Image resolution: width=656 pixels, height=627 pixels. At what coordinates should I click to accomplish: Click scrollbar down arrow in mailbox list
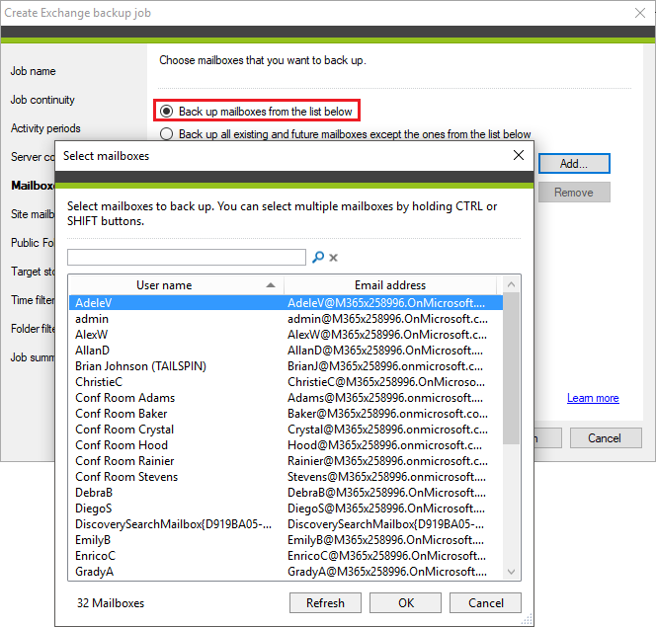(x=511, y=572)
